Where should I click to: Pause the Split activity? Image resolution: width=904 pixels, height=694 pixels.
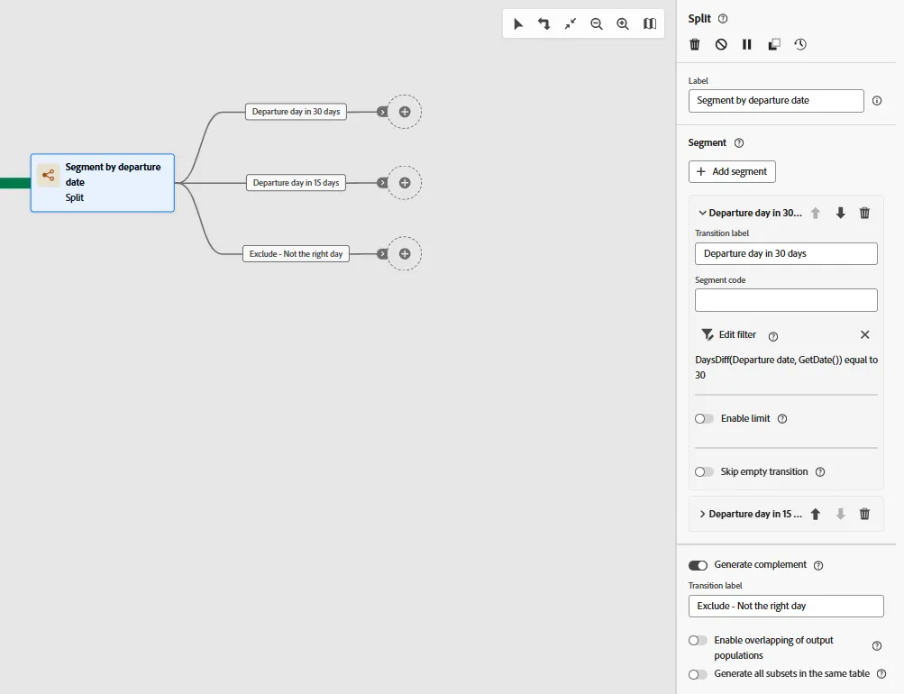[747, 44]
